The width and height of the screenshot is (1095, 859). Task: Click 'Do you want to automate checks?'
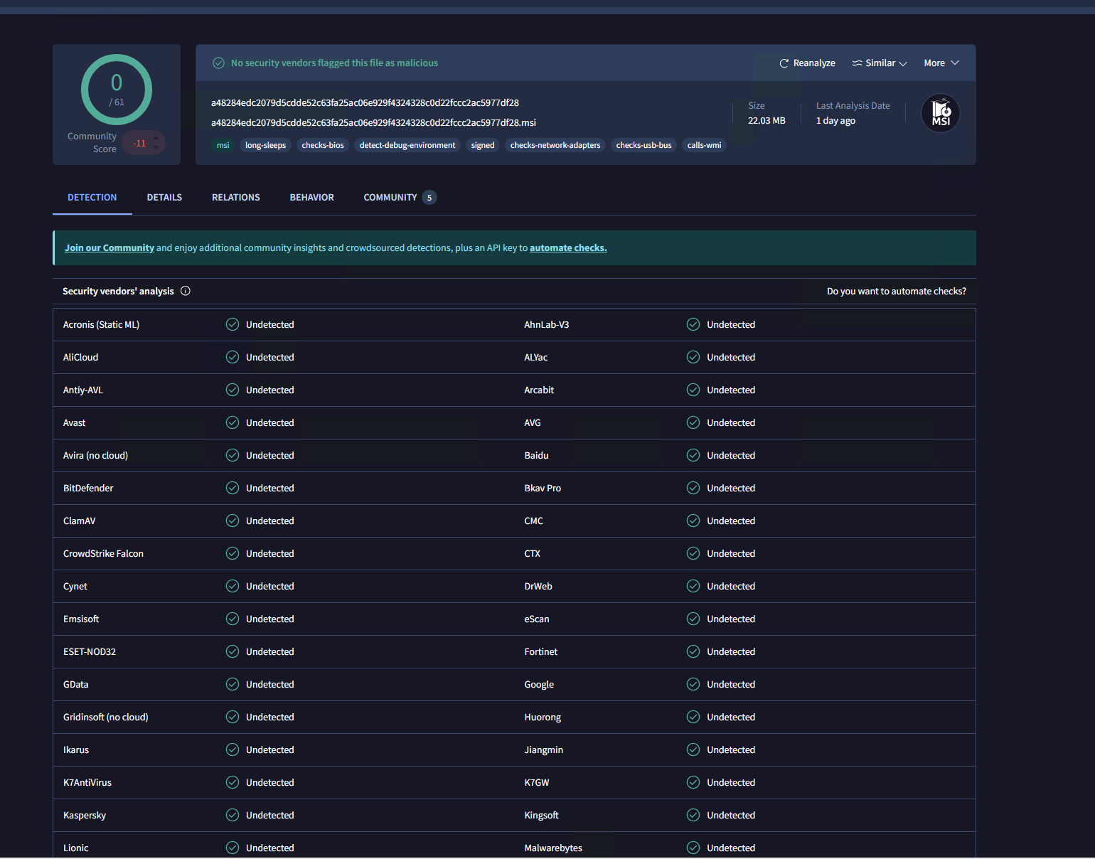[897, 292]
